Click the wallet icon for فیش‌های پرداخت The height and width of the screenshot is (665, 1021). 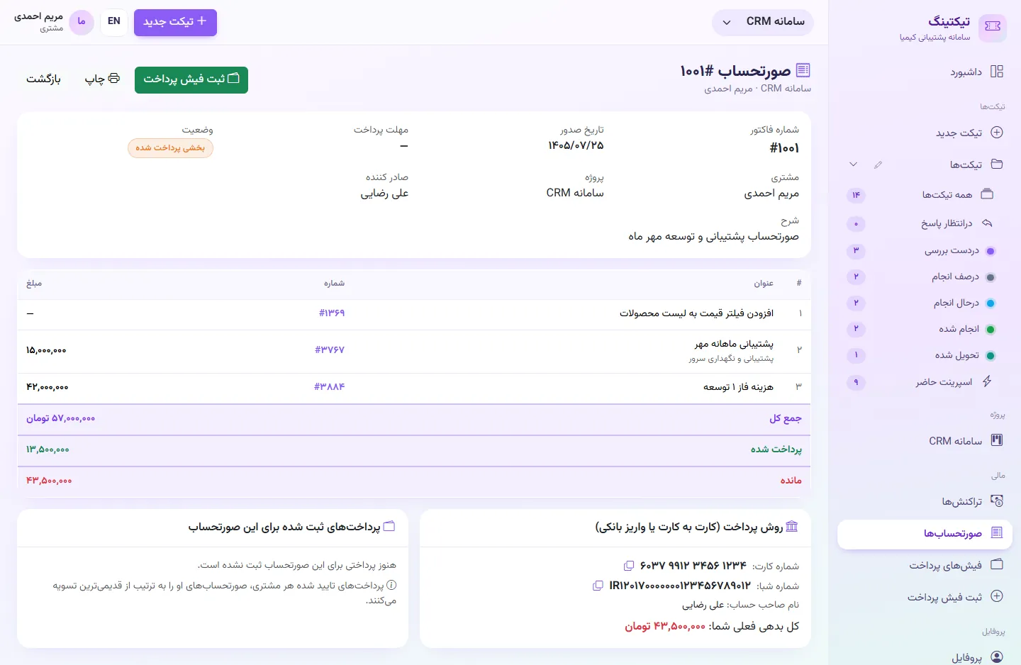click(997, 565)
